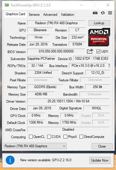
Task: Click the BIOS export share icon
Action: pyautogui.click(x=90, y=51)
